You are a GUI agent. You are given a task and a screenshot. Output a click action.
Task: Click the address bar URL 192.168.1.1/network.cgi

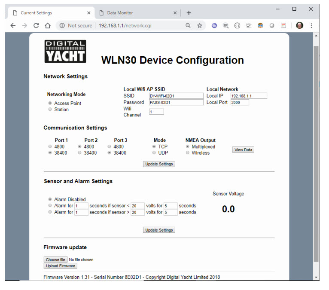[x=125, y=26]
